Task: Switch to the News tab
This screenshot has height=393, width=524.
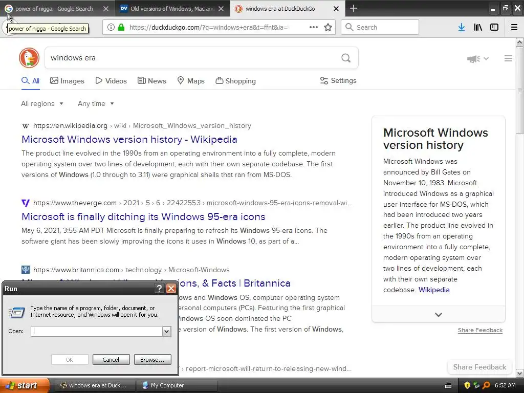Action: [x=151, y=81]
